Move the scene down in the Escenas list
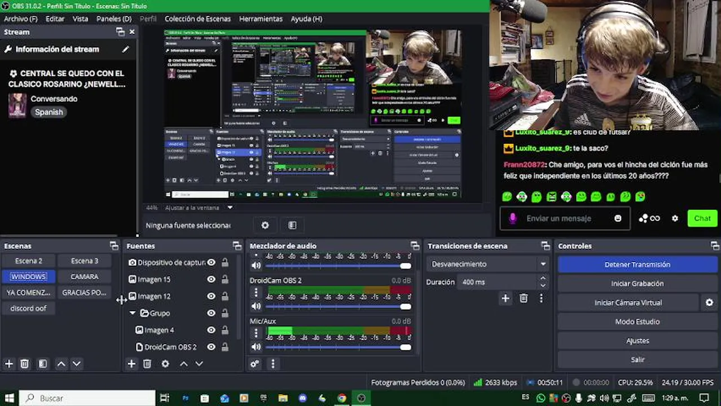721x406 pixels. point(77,364)
